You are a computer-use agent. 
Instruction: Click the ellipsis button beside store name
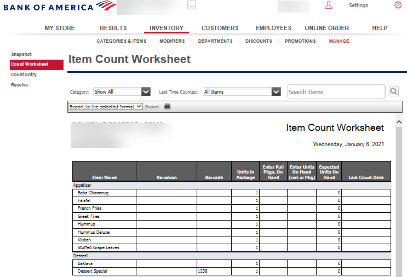pyautogui.click(x=192, y=5)
